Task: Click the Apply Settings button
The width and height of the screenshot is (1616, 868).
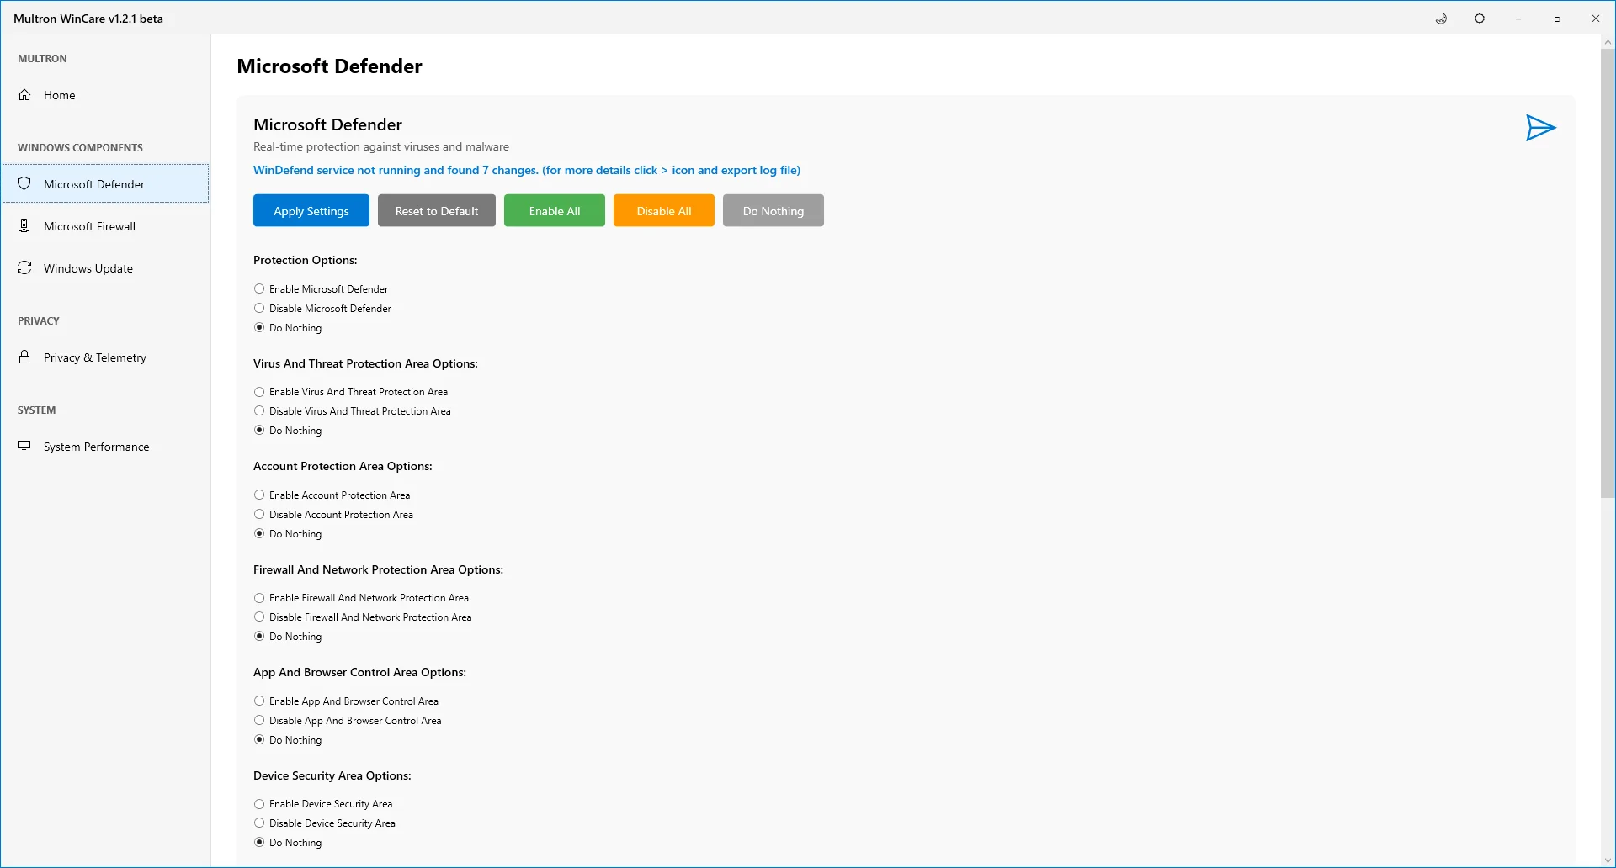Action: tap(311, 211)
